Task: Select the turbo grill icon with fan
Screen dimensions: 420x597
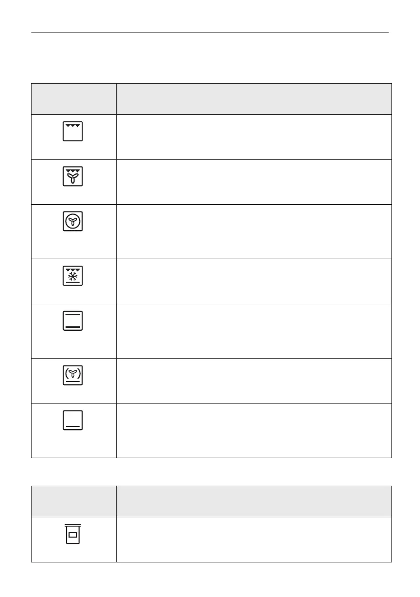Action: click(73, 176)
